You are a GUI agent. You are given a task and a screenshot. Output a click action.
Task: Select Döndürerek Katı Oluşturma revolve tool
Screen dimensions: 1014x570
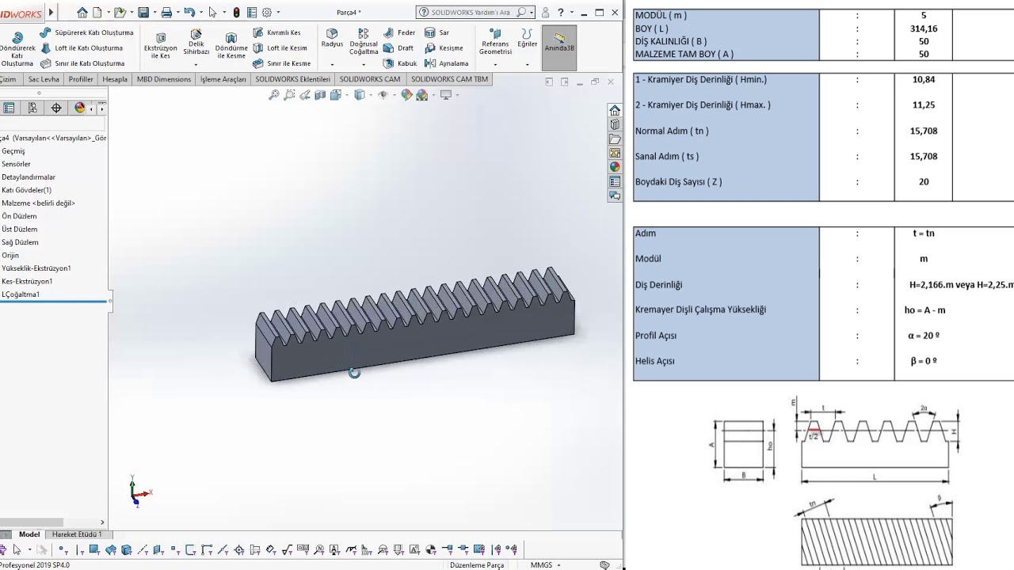17,50
